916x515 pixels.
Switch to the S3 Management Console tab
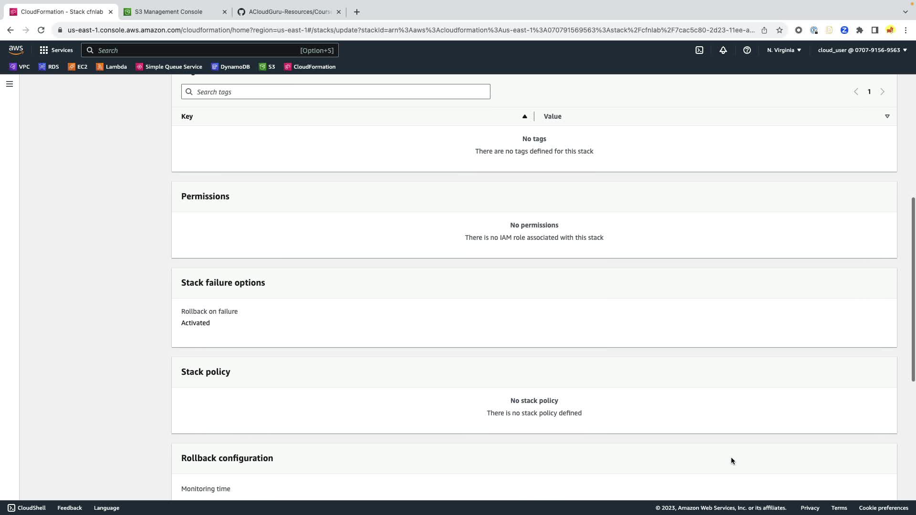(x=169, y=12)
